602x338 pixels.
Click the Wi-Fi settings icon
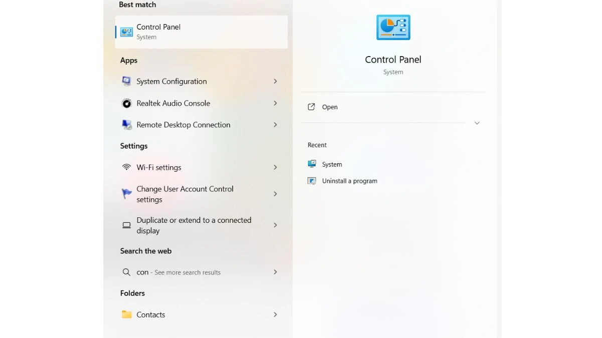point(126,167)
